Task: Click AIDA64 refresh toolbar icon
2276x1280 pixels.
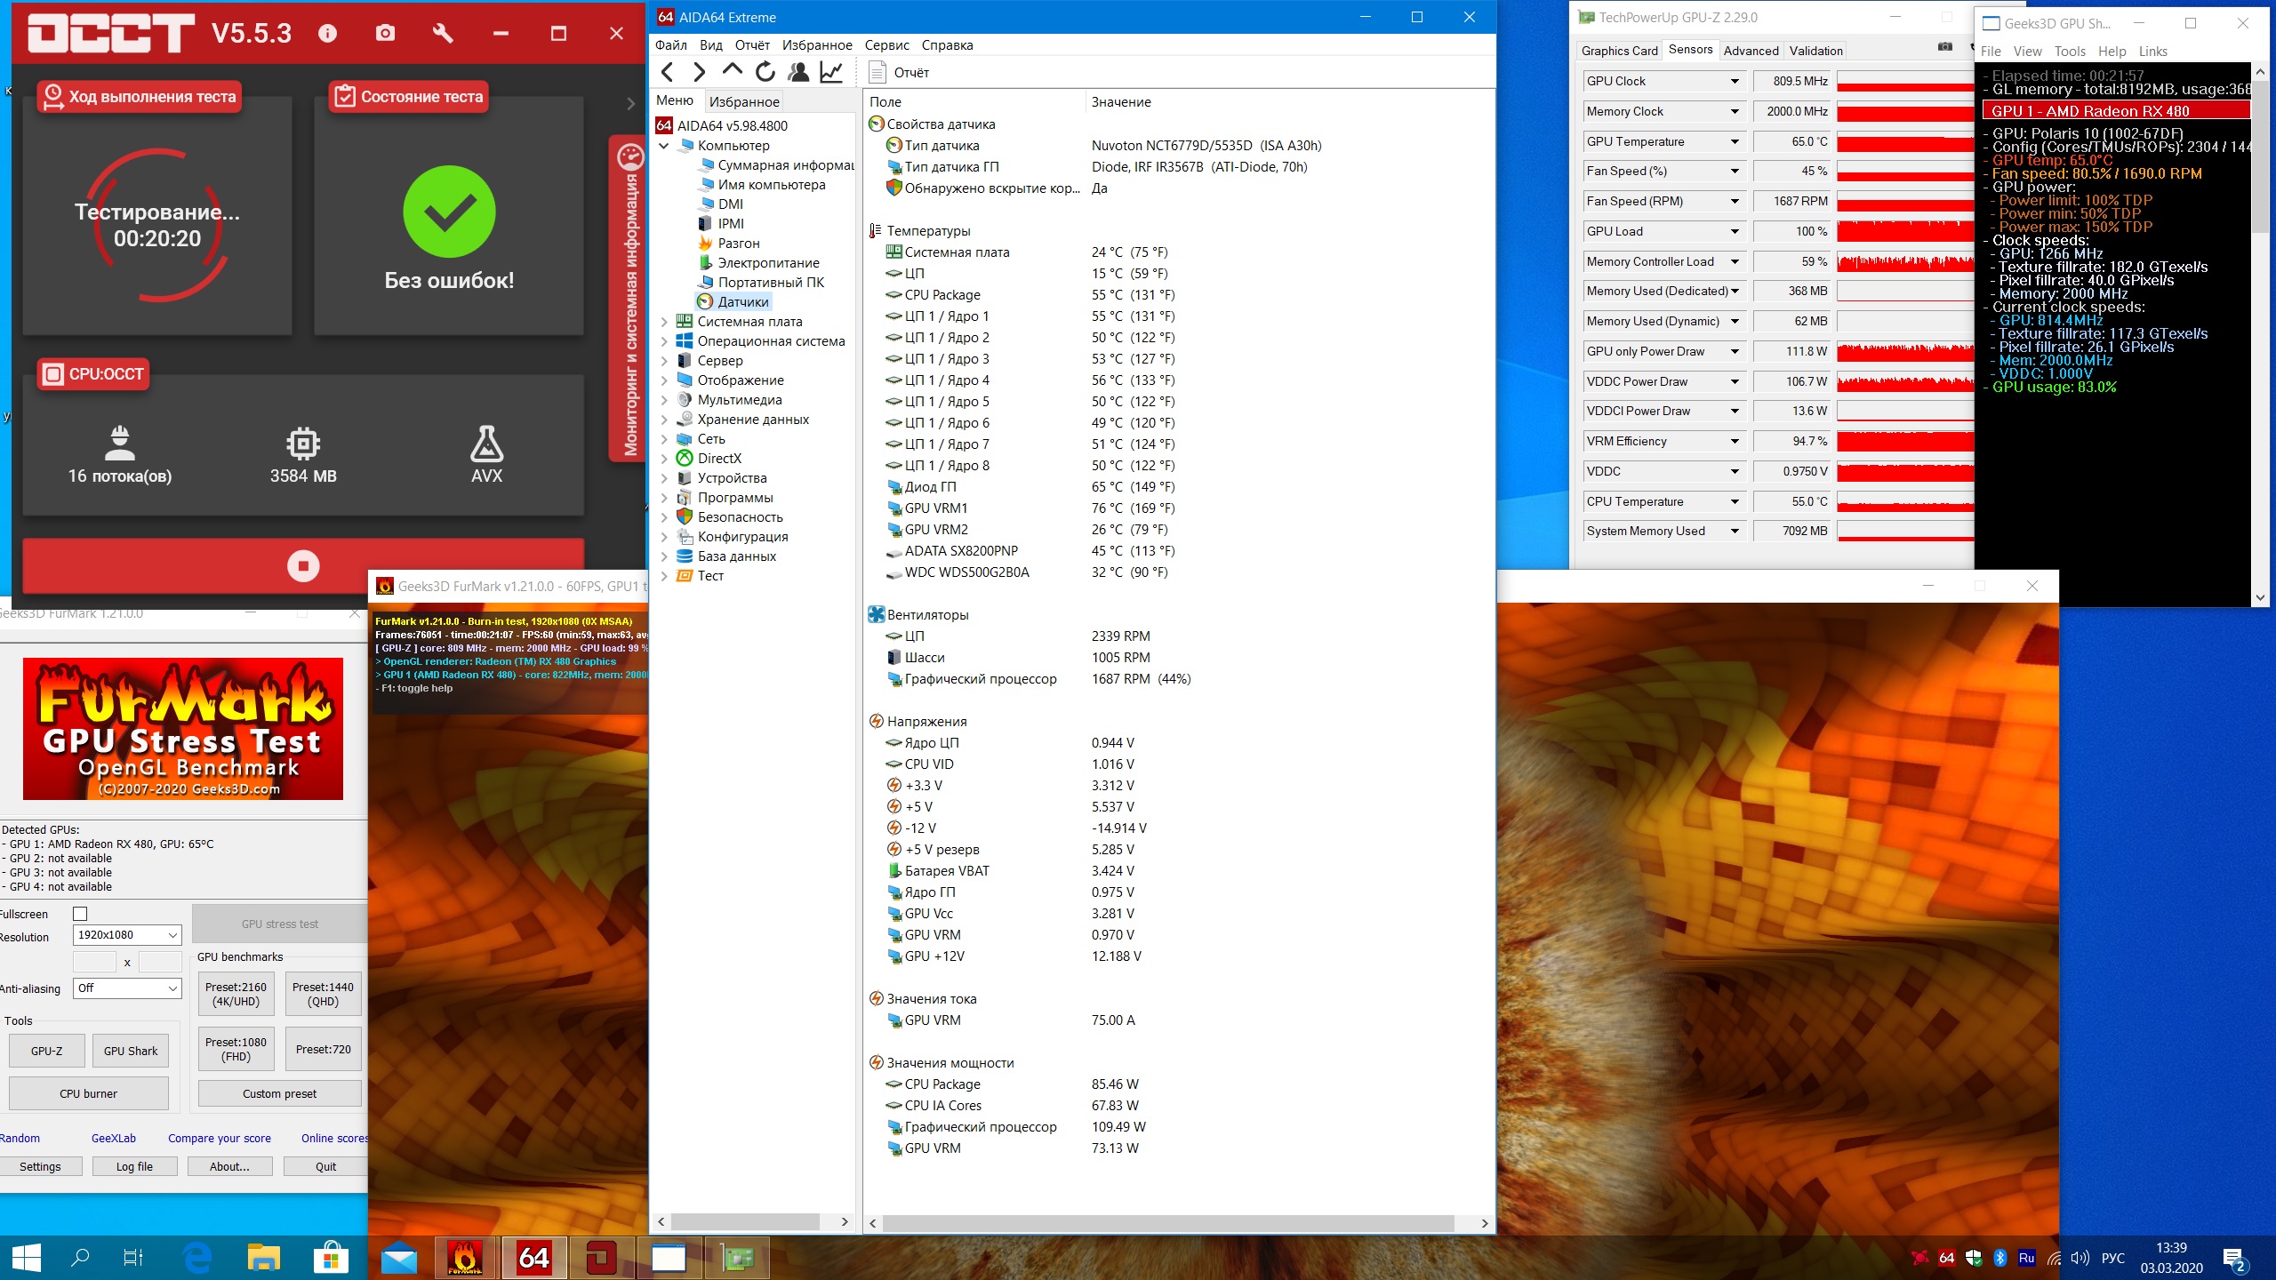Action: pyautogui.click(x=765, y=72)
